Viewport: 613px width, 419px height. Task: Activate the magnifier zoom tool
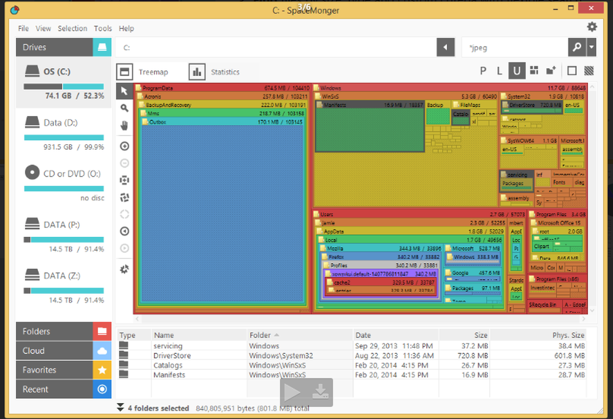point(124,108)
